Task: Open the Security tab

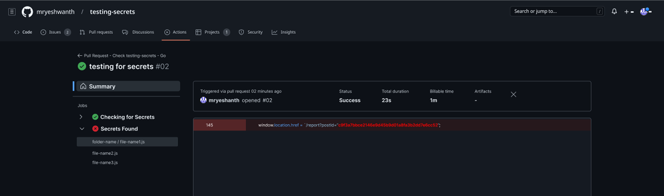Action: (x=251, y=32)
